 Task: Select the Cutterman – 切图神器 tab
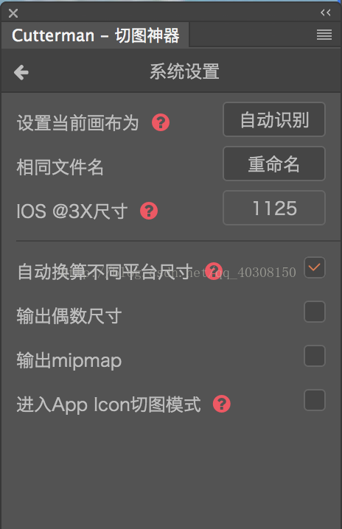(96, 35)
